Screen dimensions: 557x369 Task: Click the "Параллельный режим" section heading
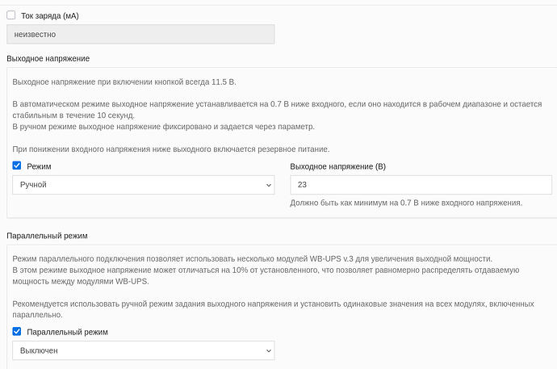pyautogui.click(x=46, y=235)
